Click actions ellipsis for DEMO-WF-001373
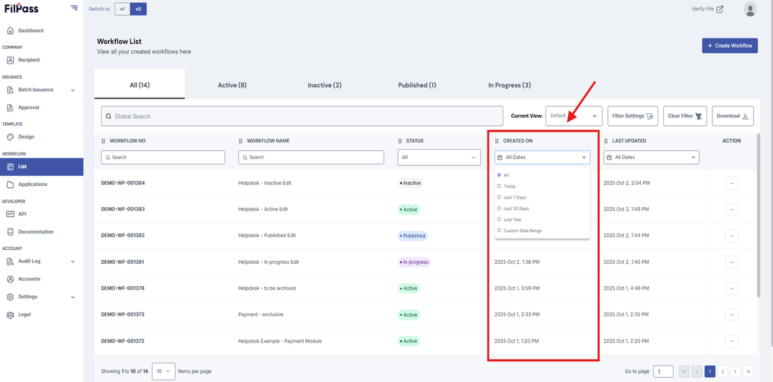 click(x=731, y=314)
